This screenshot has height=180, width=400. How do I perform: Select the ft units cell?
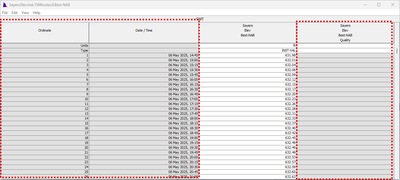point(247,46)
